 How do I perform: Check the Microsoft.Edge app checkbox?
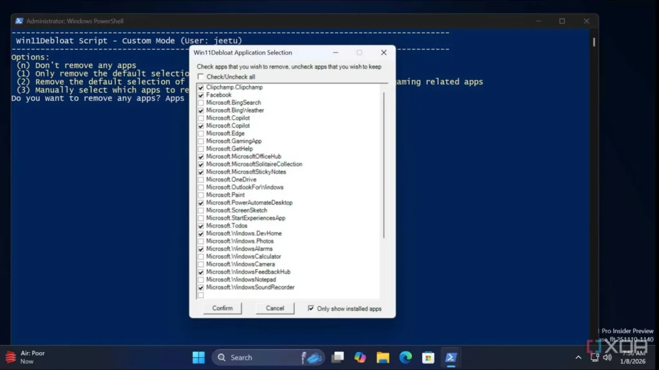(x=201, y=133)
